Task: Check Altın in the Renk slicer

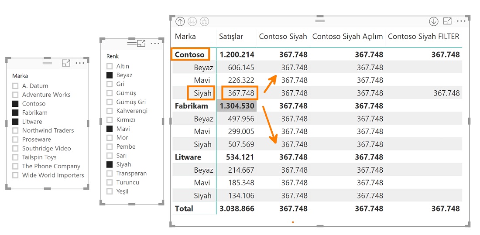Action: click(x=109, y=66)
